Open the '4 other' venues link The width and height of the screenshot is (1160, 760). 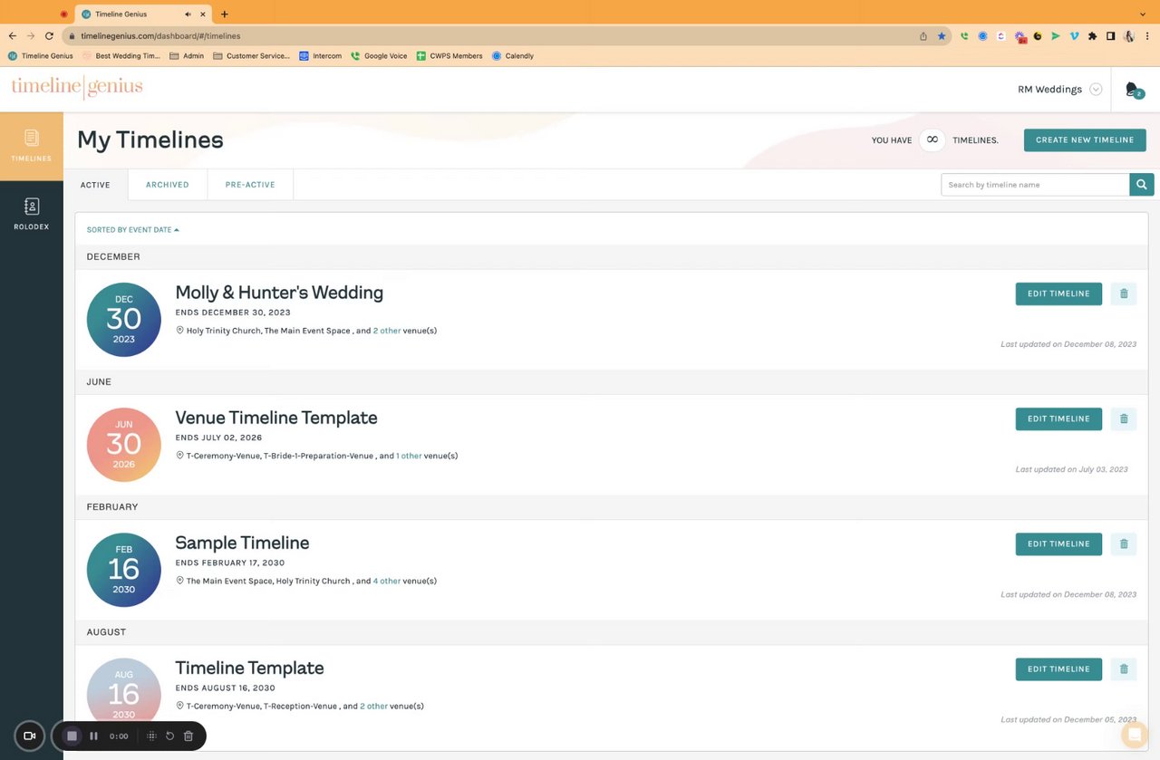[387, 581]
